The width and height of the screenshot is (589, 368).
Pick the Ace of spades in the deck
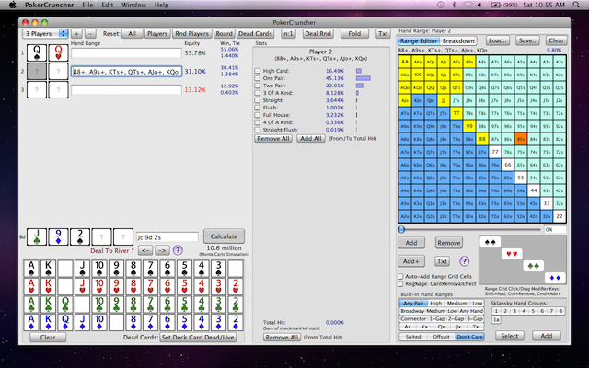point(31,269)
